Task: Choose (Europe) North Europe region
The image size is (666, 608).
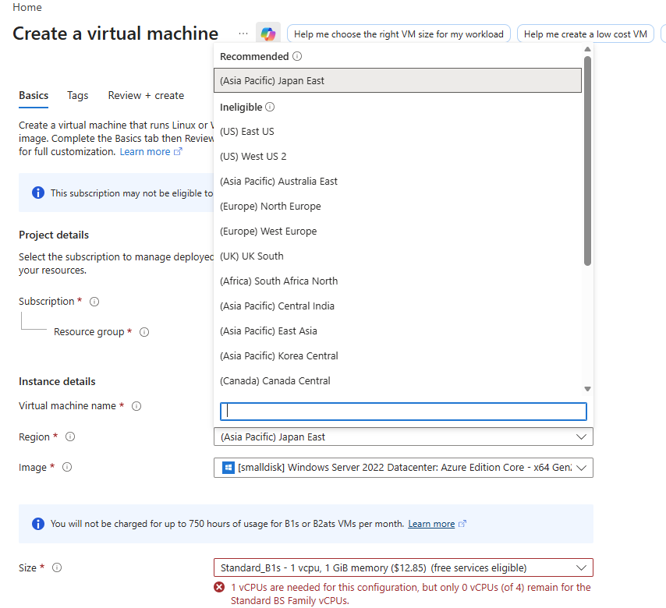Action: 398,207
